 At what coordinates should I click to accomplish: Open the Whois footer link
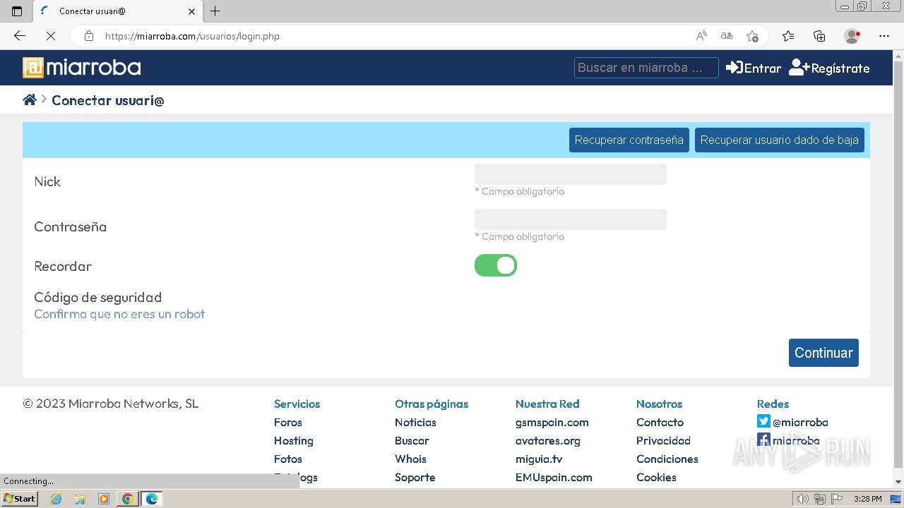point(410,459)
